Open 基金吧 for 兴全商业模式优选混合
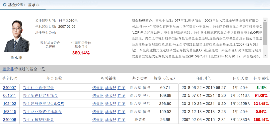The width and height of the screenshot is (270, 124). pos(111,112)
